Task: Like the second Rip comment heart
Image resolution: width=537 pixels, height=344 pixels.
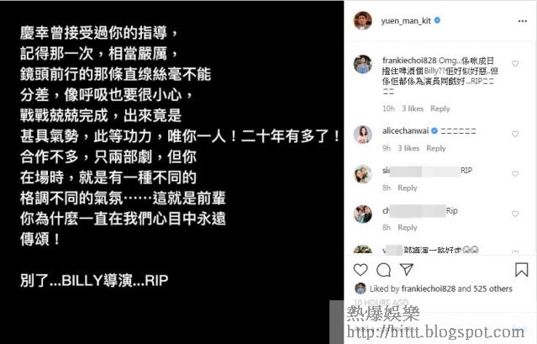Action: tap(515, 214)
